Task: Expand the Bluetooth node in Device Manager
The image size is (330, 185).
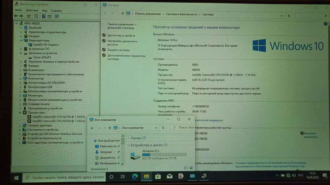Action: 21,28
